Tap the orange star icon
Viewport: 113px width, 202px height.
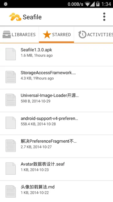coord(47,34)
